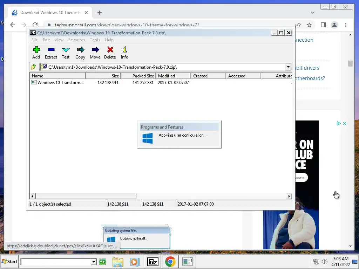Click the 7-Zip horizontal scrollbar thumb
The height and width of the screenshot is (269, 359).
coord(86,196)
